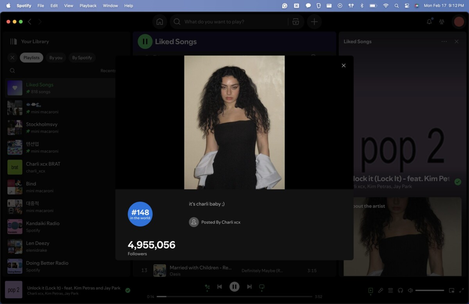Navigate back with the left chevron
Image resolution: width=469 pixels, height=304 pixels.
click(x=30, y=22)
